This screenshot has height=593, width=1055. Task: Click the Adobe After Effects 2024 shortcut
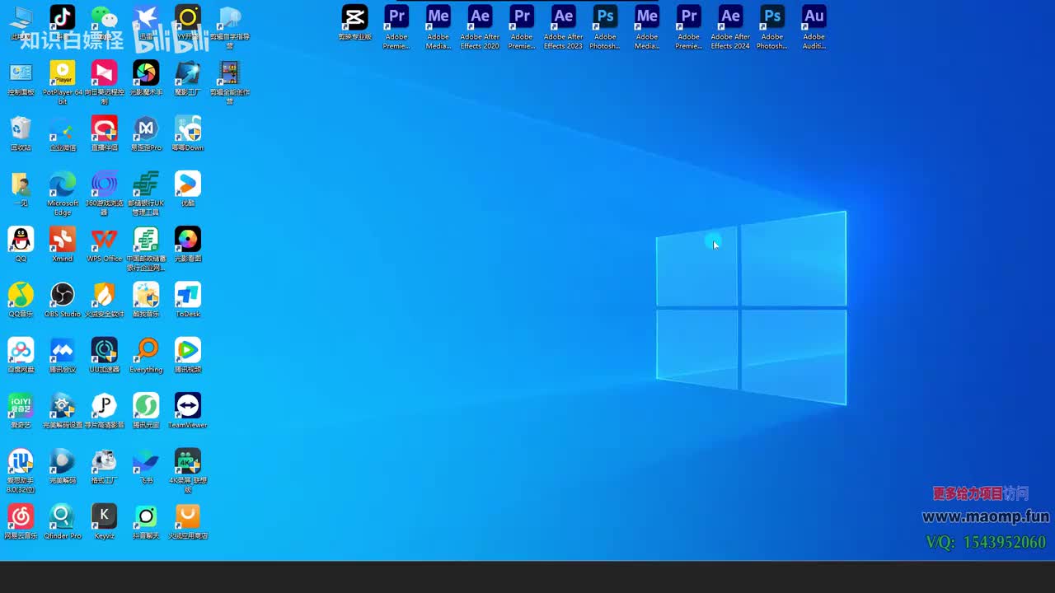coord(730,17)
